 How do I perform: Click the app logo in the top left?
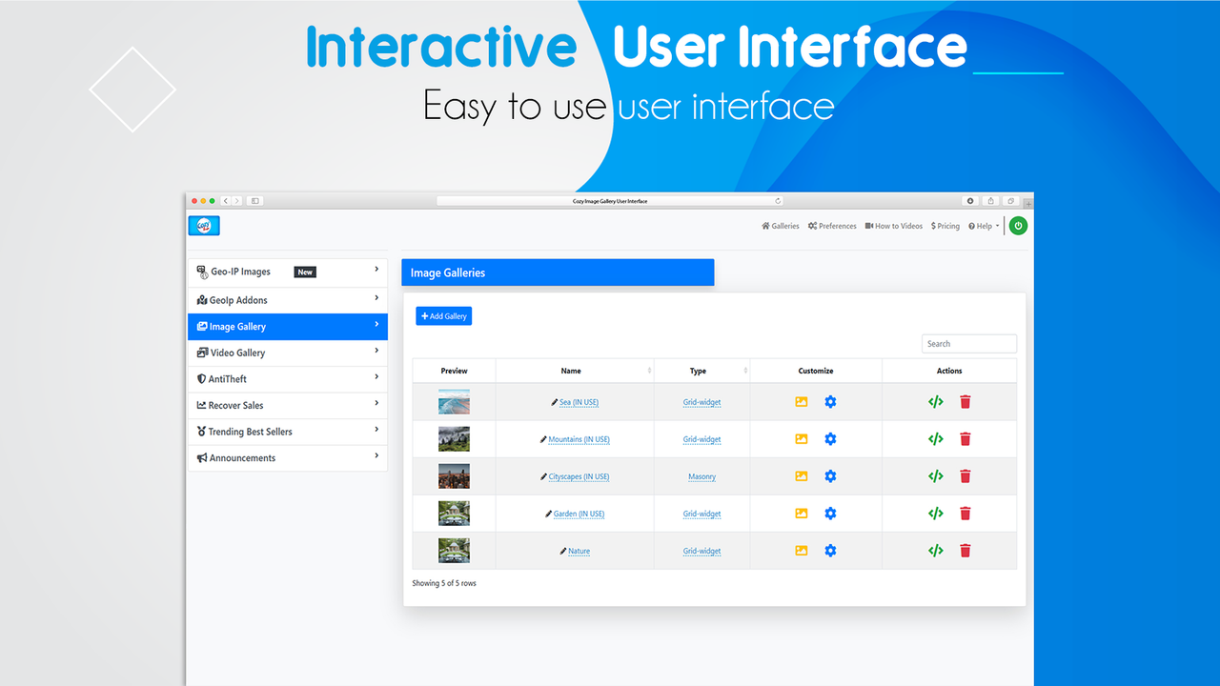pos(203,225)
